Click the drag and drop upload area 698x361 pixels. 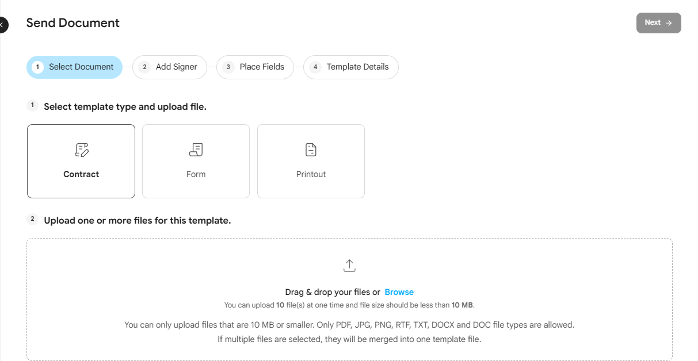[349, 299]
